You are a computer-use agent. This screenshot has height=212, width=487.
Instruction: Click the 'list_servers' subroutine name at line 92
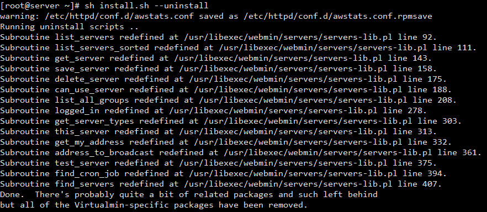click(x=84, y=37)
